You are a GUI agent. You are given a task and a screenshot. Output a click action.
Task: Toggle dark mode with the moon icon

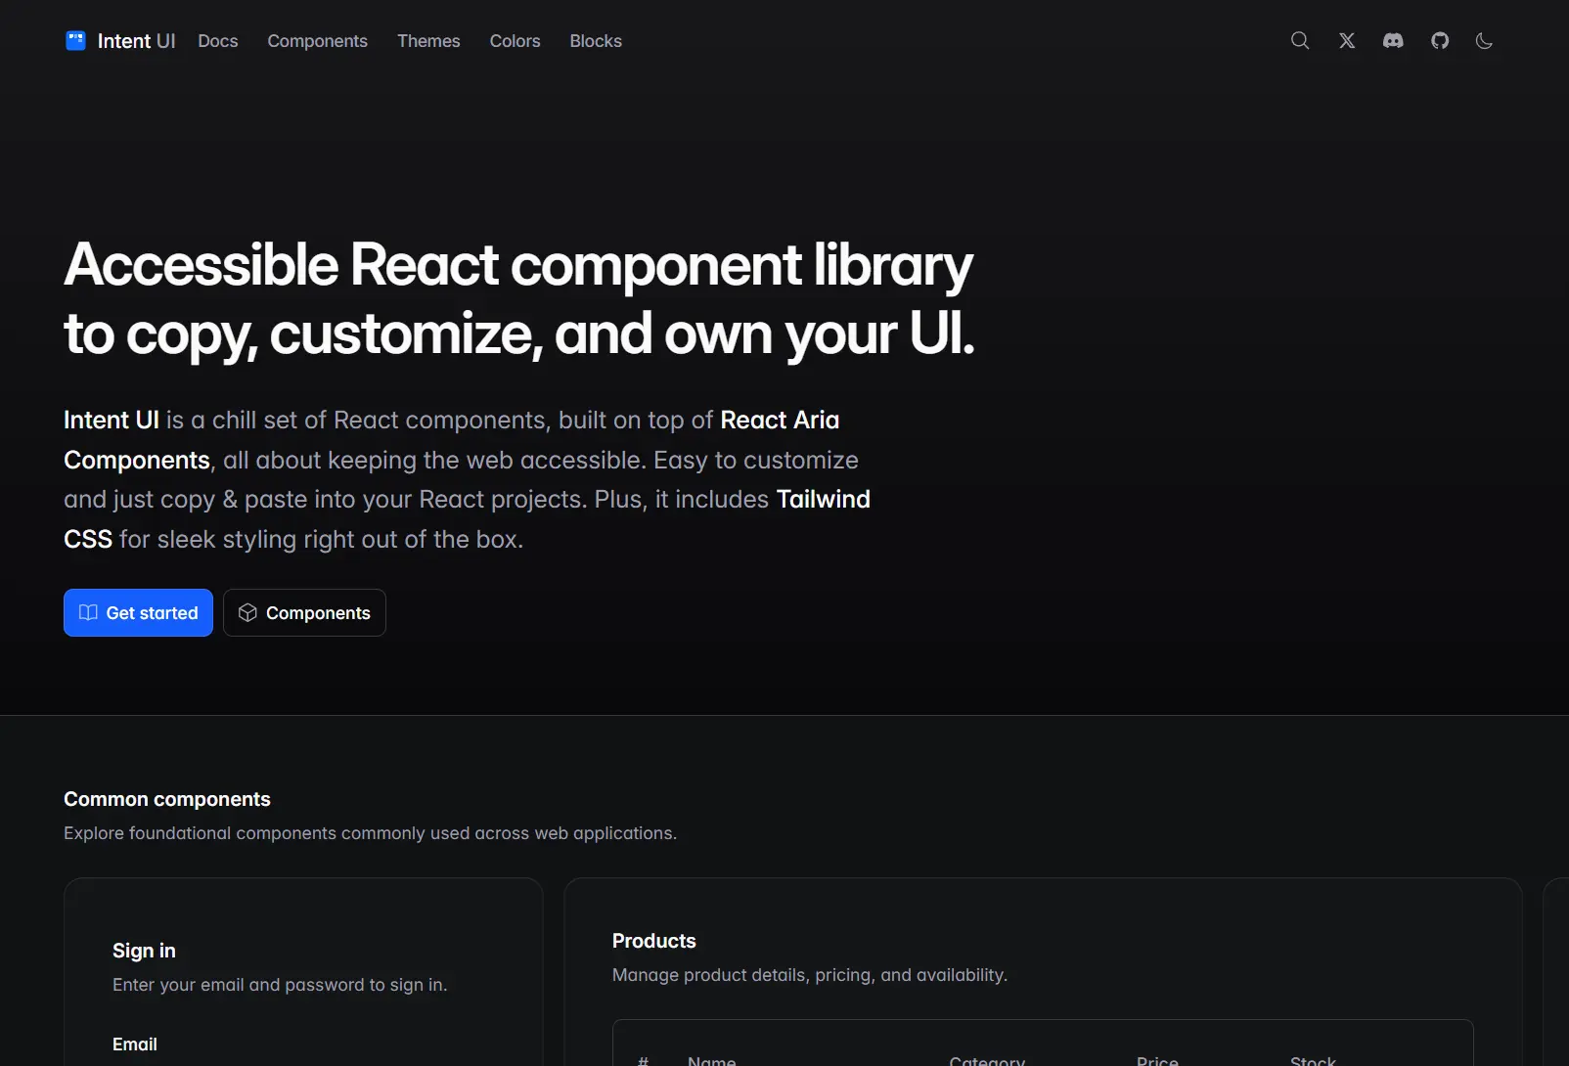pyautogui.click(x=1484, y=41)
